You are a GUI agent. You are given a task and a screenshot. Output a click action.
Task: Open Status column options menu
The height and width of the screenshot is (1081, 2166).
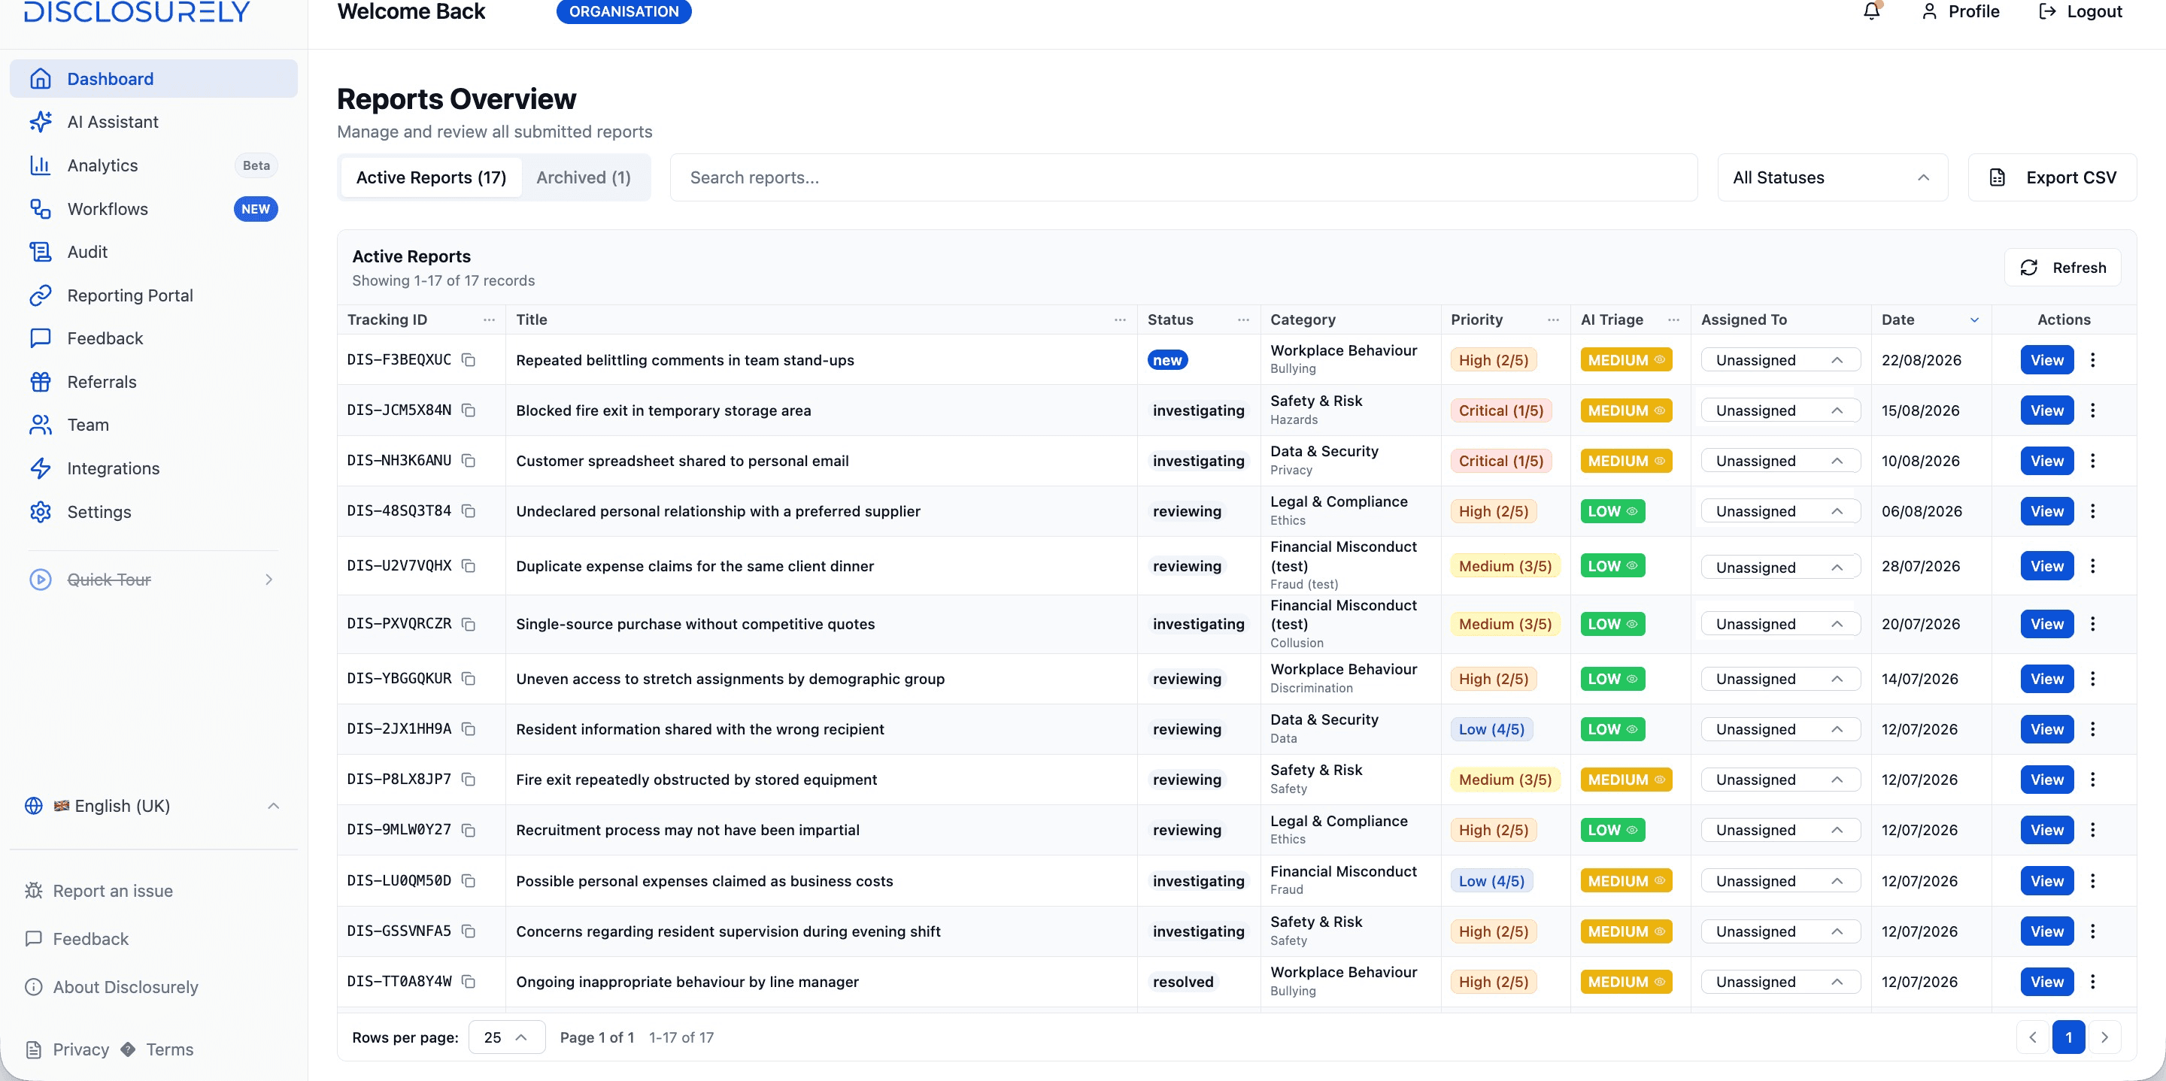(1242, 319)
